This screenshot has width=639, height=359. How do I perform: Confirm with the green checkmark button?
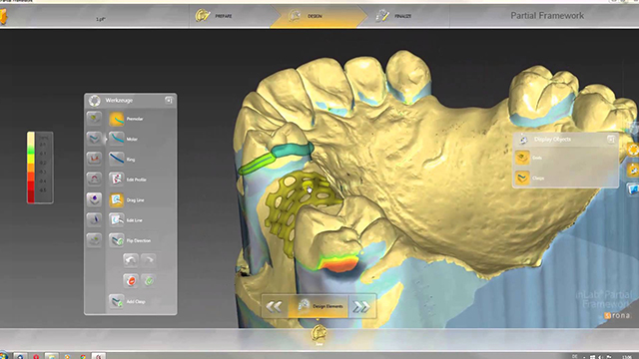tap(149, 281)
